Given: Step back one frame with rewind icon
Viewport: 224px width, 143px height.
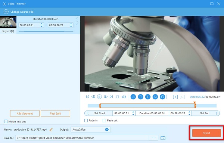Looking at the screenshot, I should click(93, 97).
